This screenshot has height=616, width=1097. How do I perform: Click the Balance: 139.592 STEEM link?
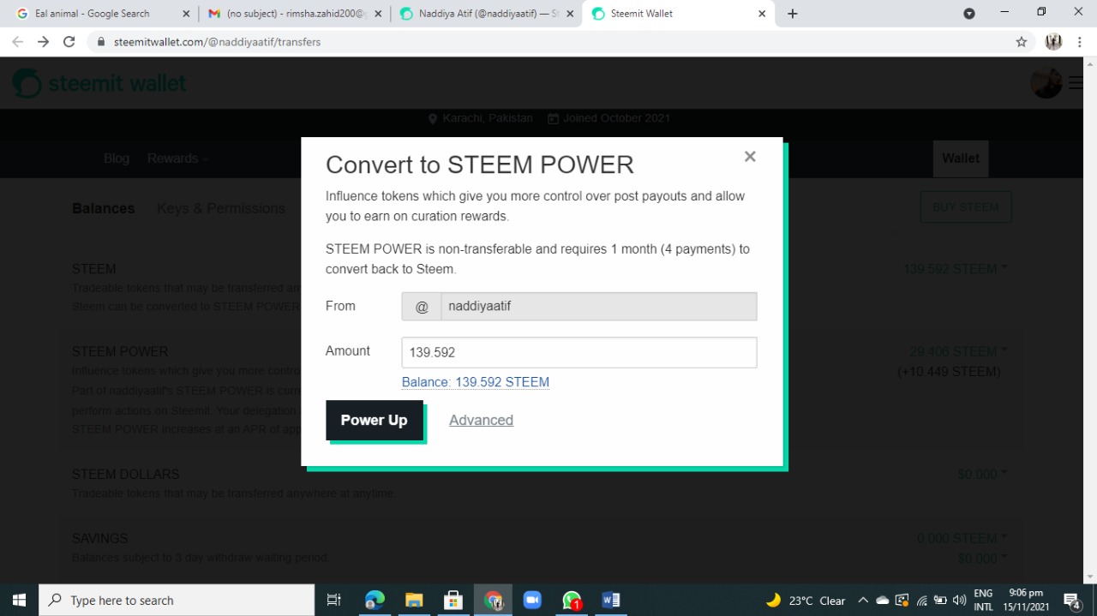pos(476,382)
